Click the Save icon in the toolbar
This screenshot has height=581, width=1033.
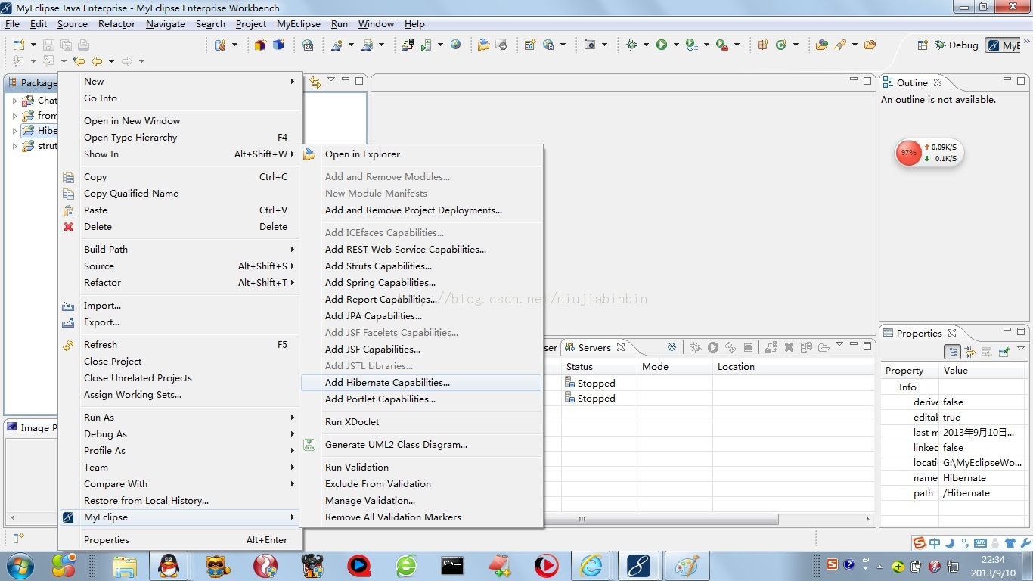coord(49,45)
